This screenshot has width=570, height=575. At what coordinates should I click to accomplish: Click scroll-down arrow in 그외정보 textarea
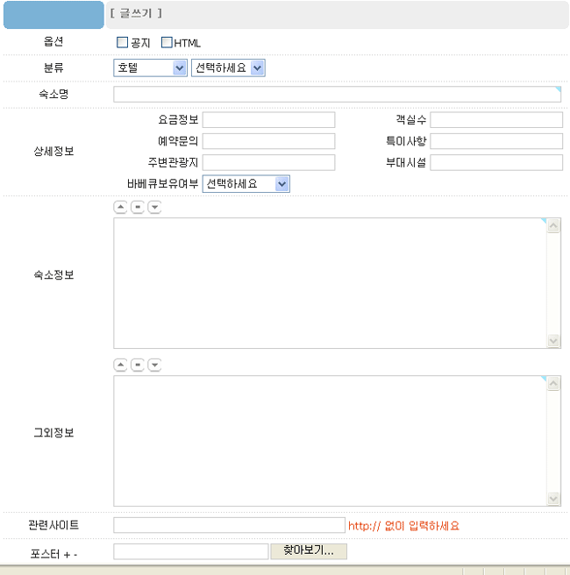pyautogui.click(x=553, y=498)
